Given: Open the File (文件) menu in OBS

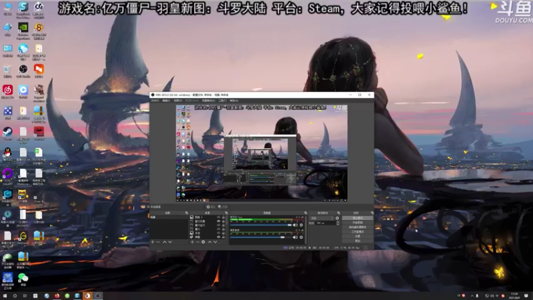Looking at the screenshot, I should tap(155, 101).
